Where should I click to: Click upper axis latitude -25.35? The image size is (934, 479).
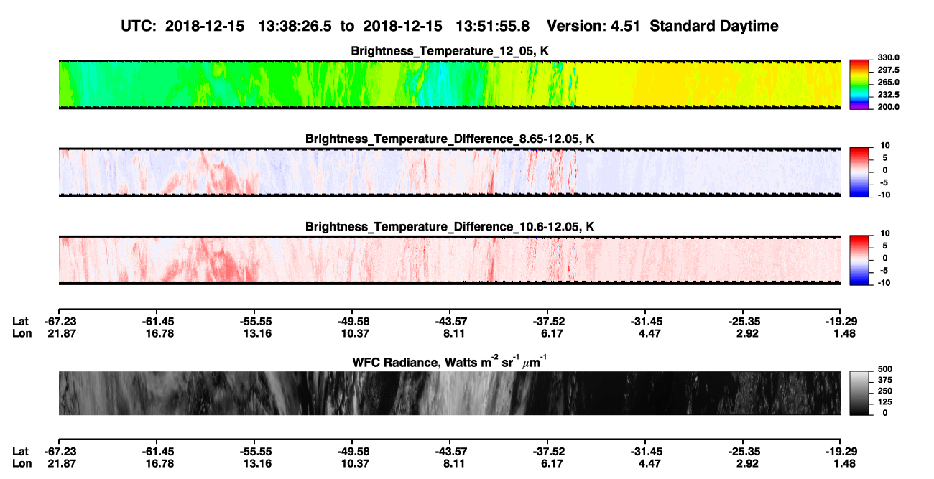746,321
